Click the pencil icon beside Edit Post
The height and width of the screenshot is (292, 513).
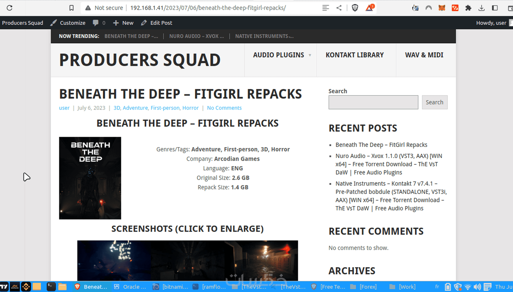point(144,23)
